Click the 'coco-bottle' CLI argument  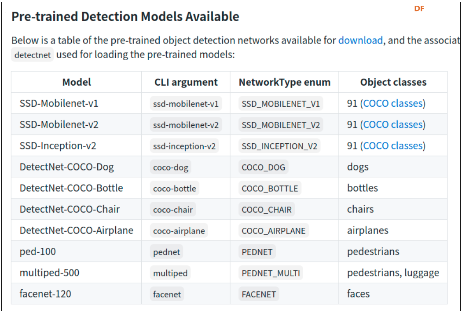coord(175,189)
